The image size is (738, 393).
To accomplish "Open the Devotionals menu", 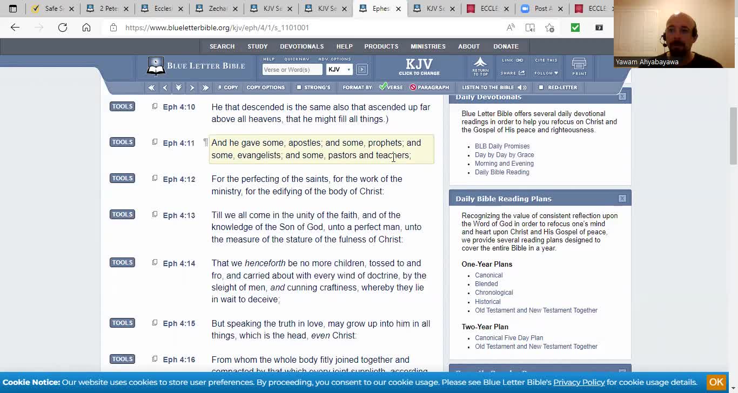I will pos(302,46).
